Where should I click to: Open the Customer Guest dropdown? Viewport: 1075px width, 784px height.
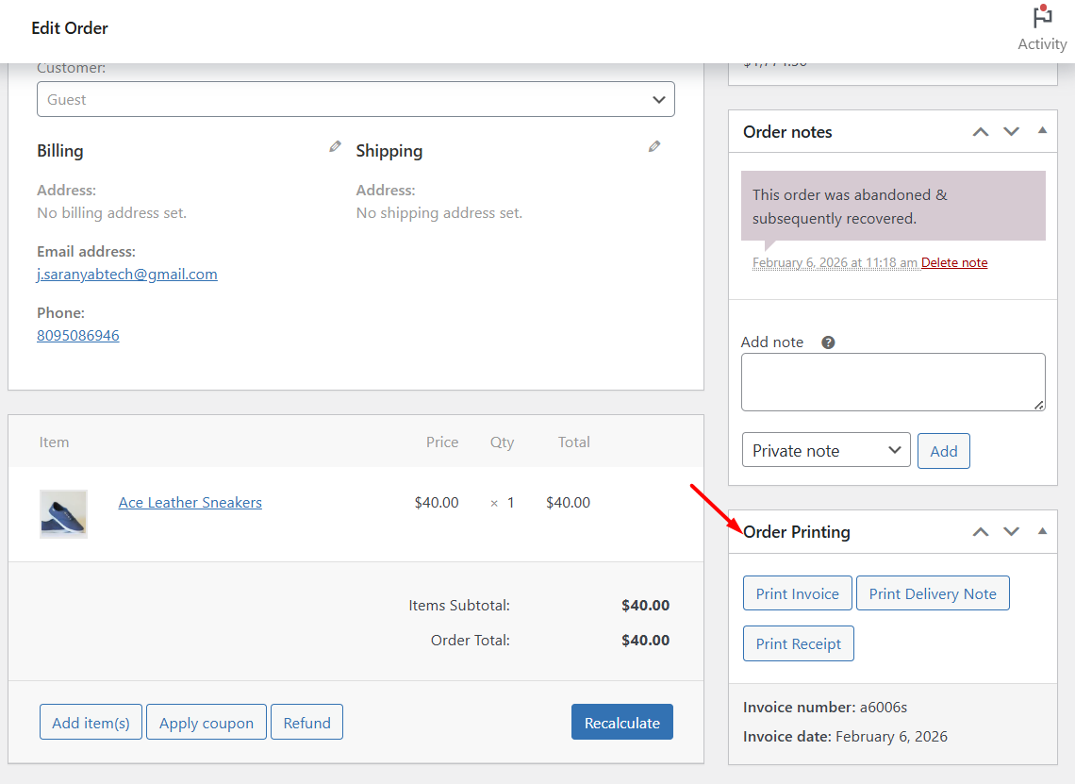point(356,99)
